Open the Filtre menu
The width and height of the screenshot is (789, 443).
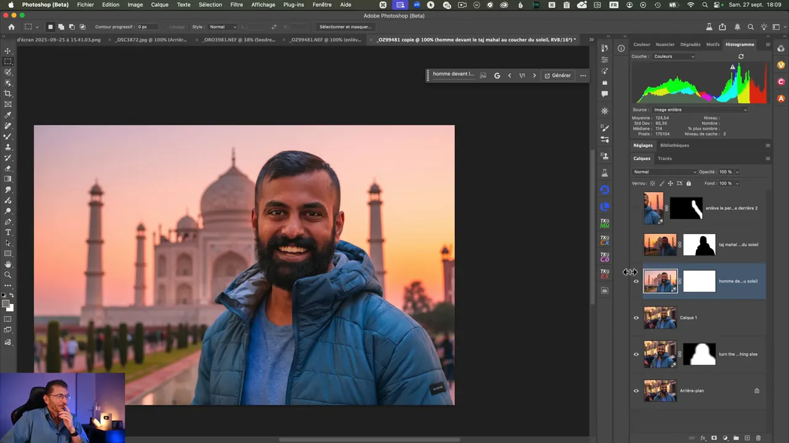click(236, 5)
